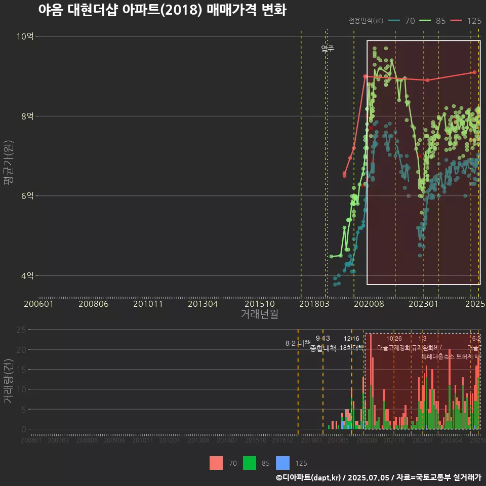Click the last red 125㎡ data point at right end

(474, 72)
